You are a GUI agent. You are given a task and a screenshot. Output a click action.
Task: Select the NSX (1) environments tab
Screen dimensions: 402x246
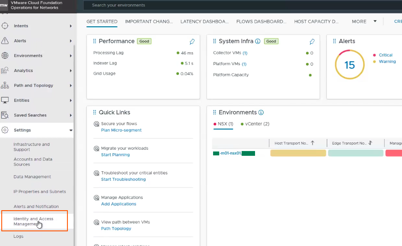click(x=223, y=124)
